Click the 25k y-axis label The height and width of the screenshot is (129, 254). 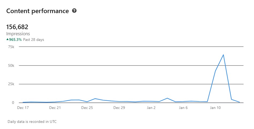coord(11,84)
